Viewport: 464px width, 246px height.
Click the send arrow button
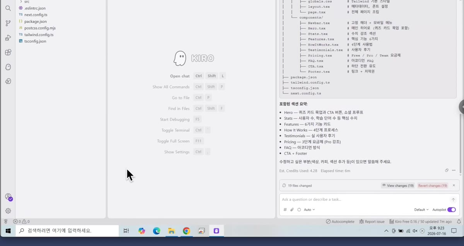pyautogui.click(x=453, y=200)
